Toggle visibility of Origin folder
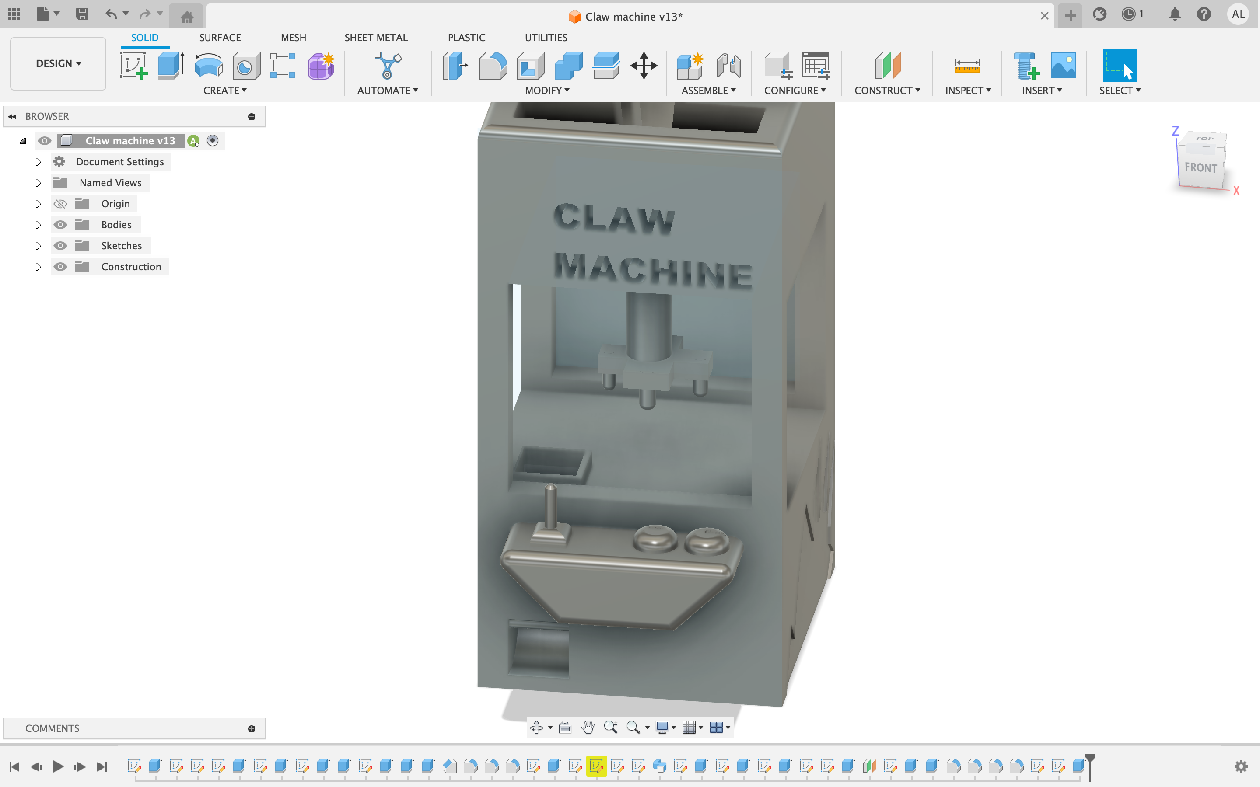The width and height of the screenshot is (1260, 787). point(60,203)
